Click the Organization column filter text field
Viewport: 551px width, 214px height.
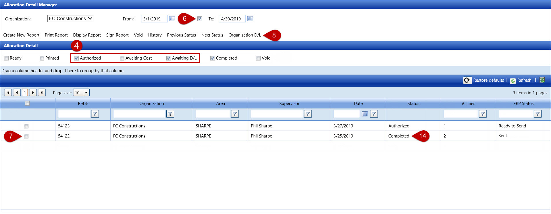tap(139, 114)
